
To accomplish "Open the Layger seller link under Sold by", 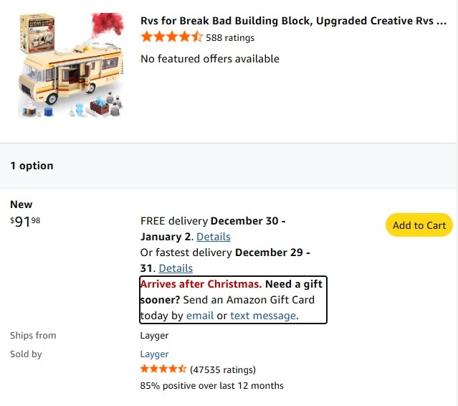I will 154,354.
